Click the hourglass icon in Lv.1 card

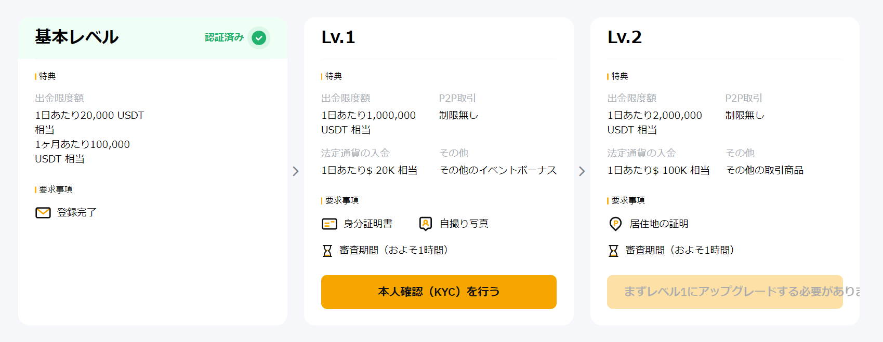327,251
